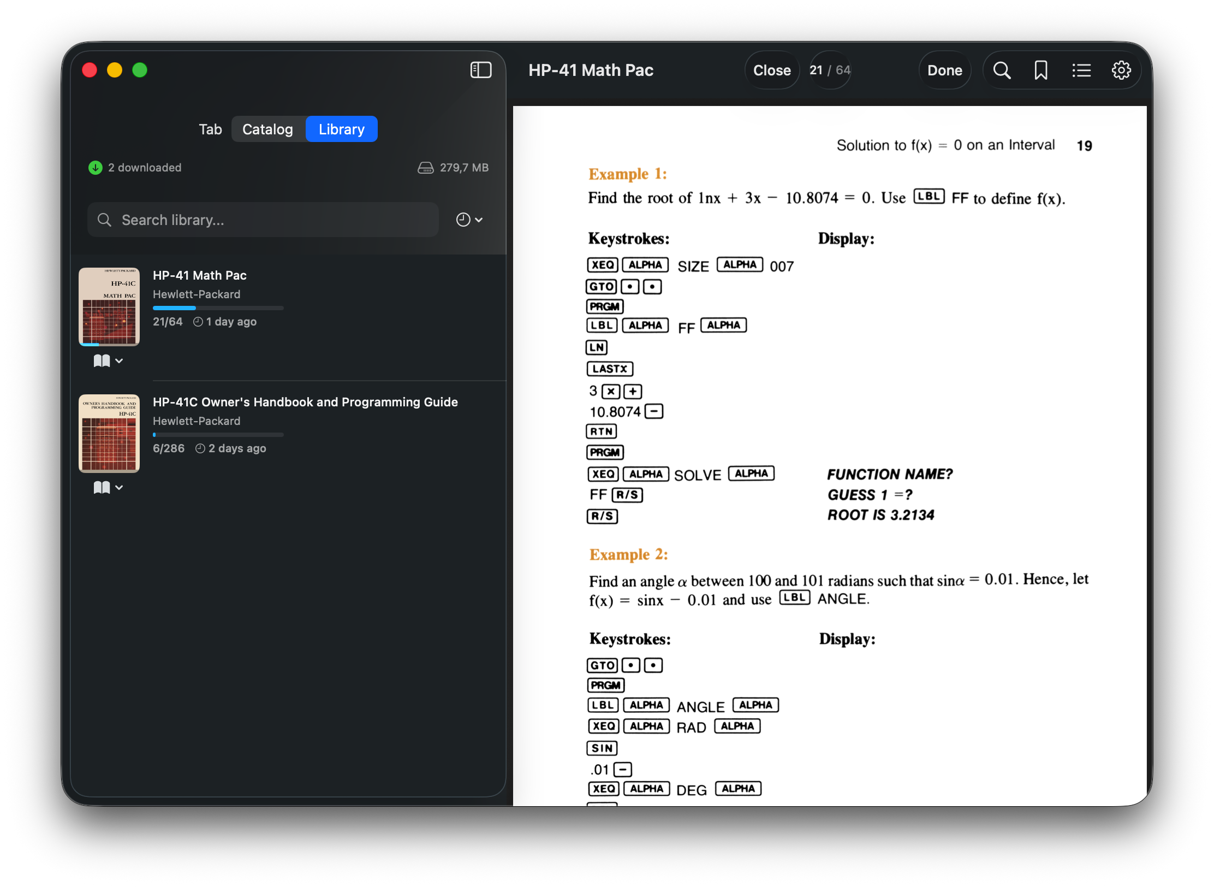
Task: Click FUNCTION NAME? display text
Action: pyautogui.click(x=890, y=474)
